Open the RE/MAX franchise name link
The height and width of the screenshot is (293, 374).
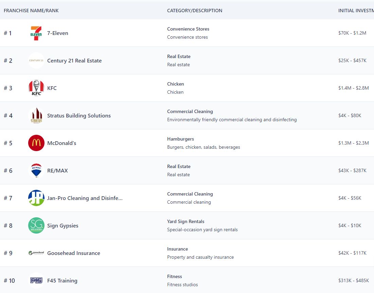point(57,170)
